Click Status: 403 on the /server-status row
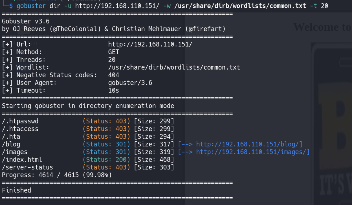This screenshot has width=352, height=205. click(x=106, y=167)
